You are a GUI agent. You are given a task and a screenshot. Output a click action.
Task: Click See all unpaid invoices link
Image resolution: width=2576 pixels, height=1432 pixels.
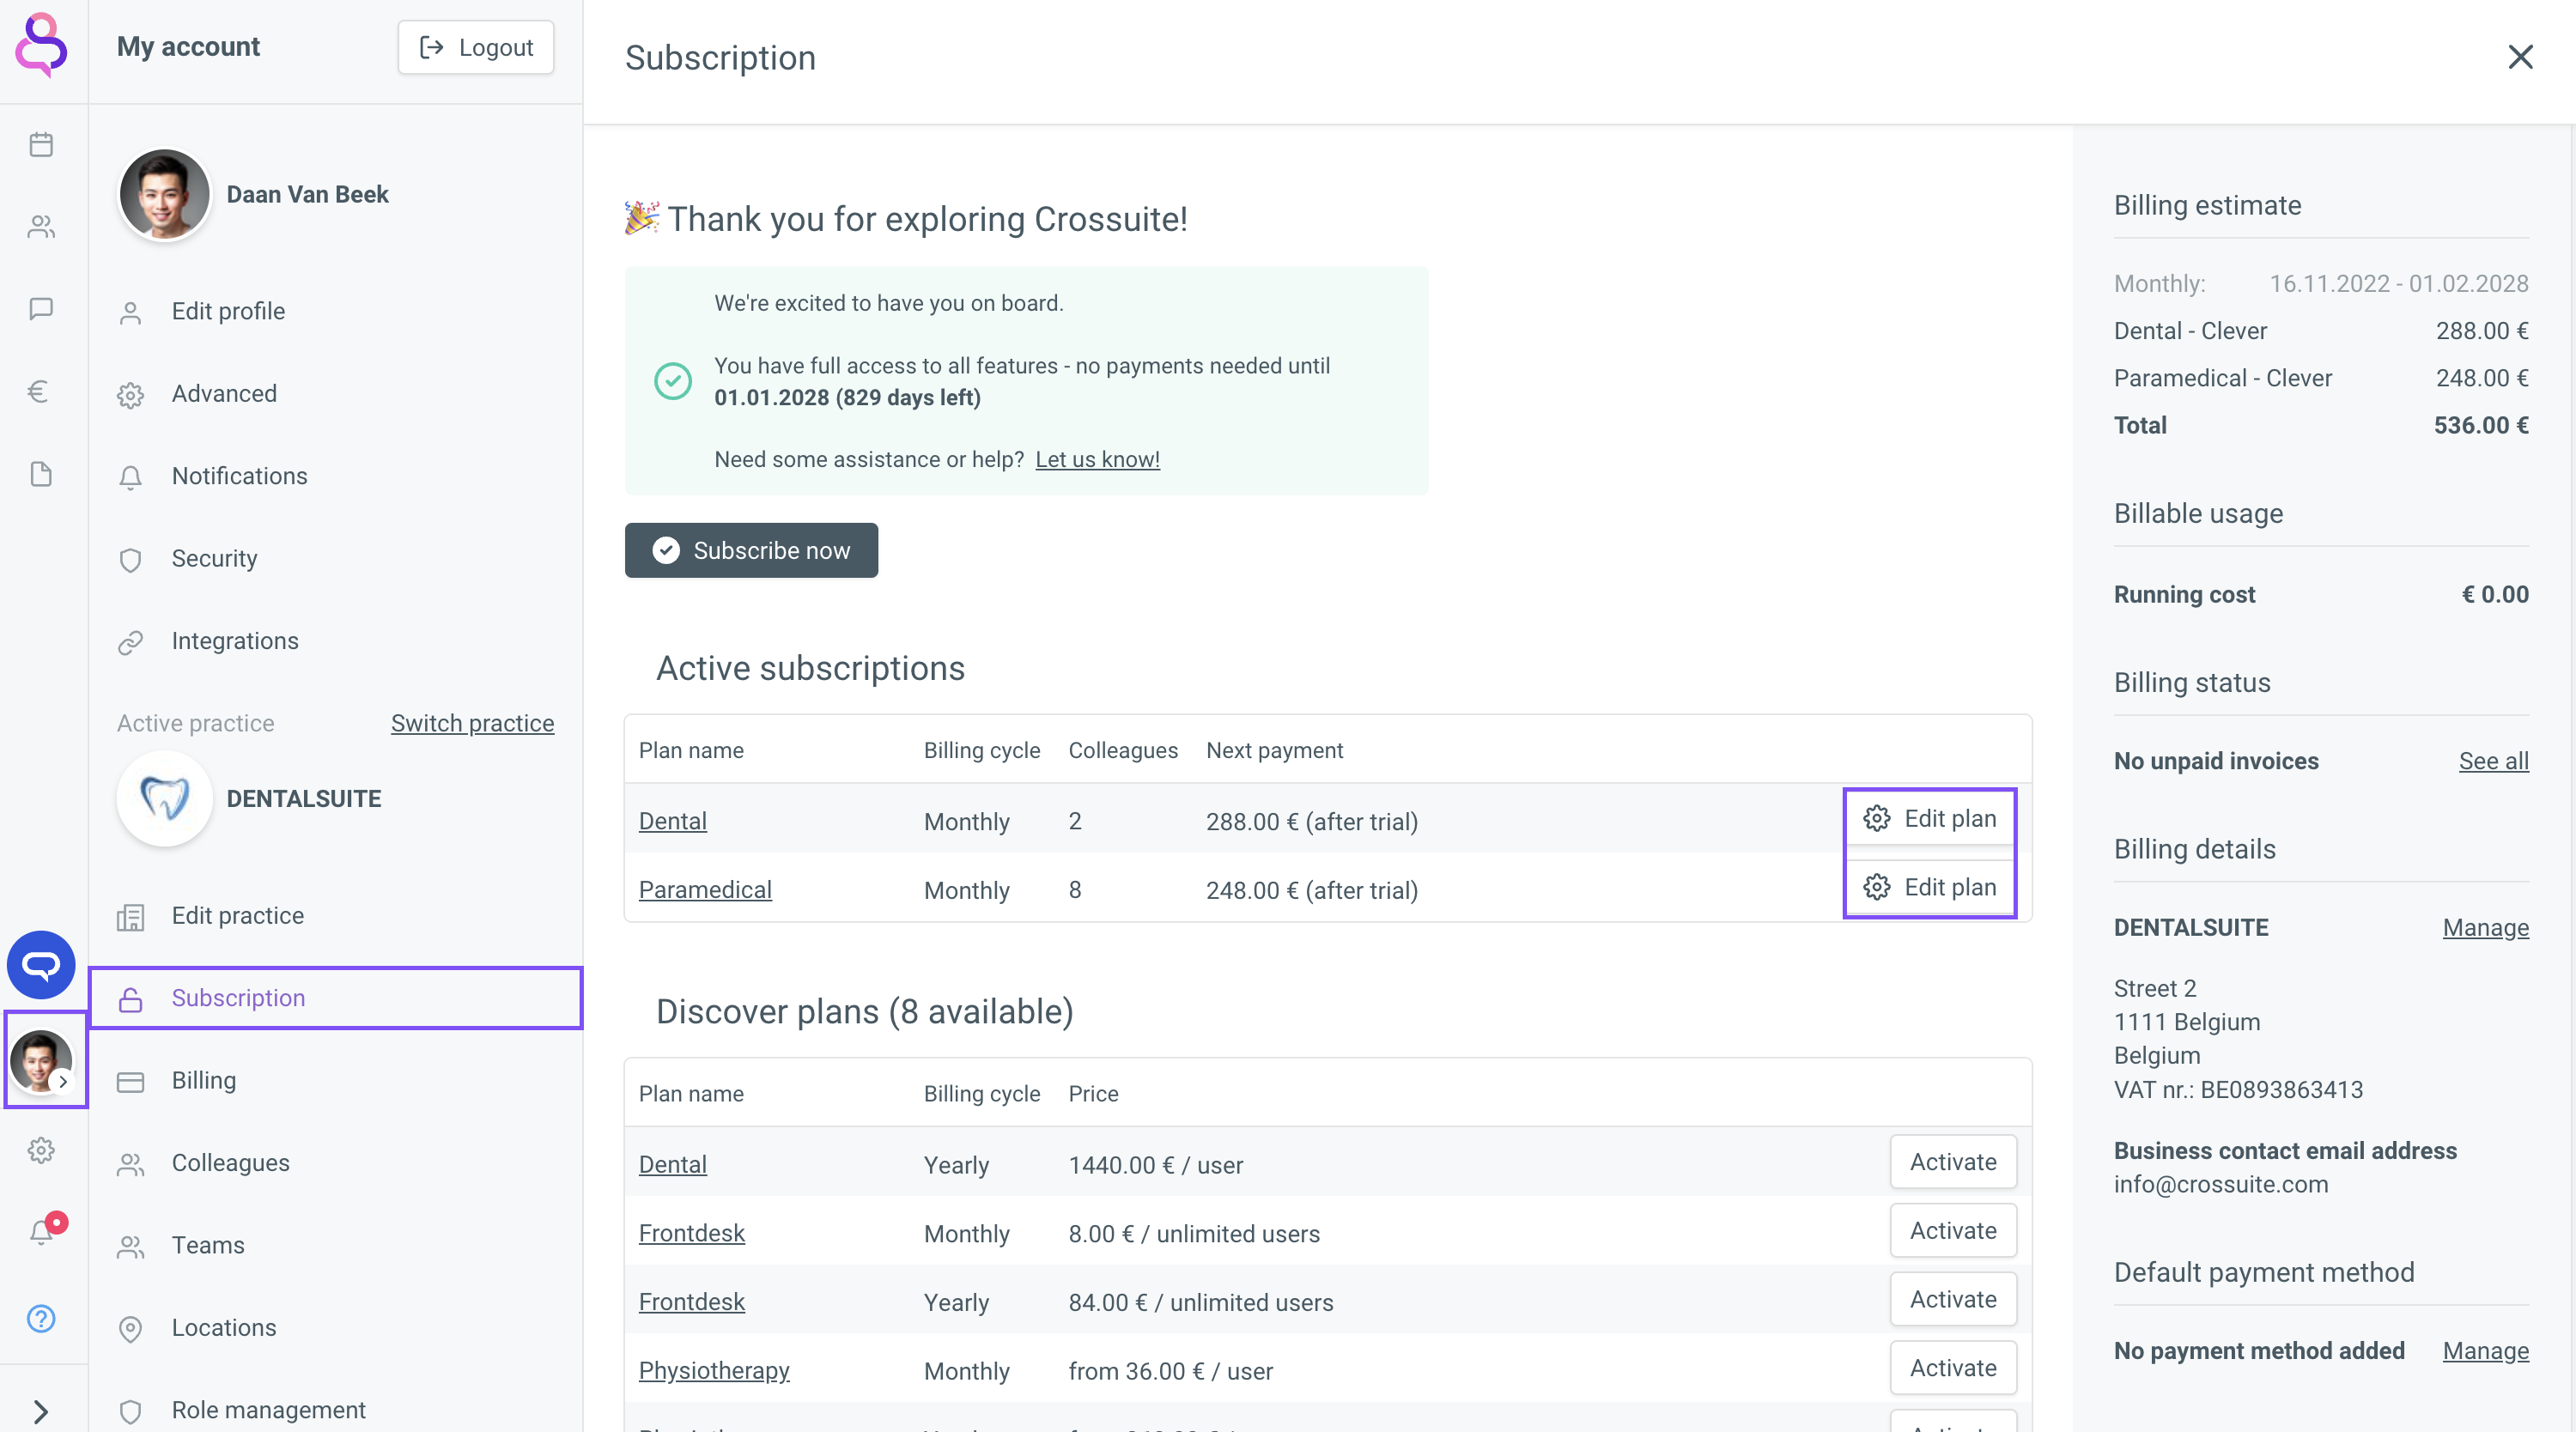[2493, 761]
